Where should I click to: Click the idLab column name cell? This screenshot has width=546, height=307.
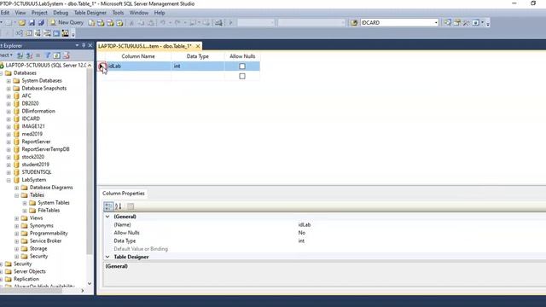(138, 67)
